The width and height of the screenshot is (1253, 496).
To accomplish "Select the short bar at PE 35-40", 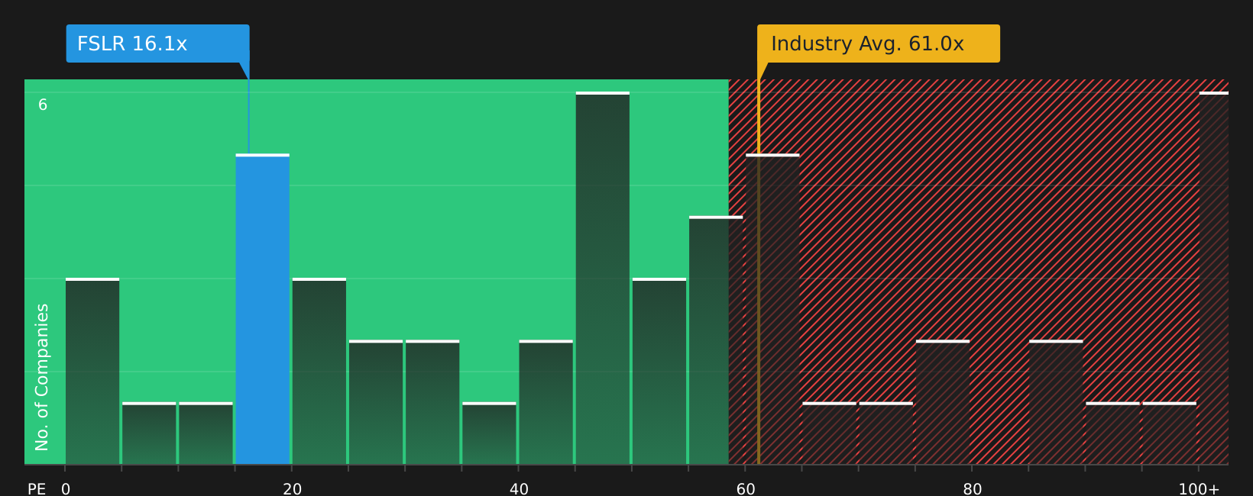I will click(x=489, y=433).
